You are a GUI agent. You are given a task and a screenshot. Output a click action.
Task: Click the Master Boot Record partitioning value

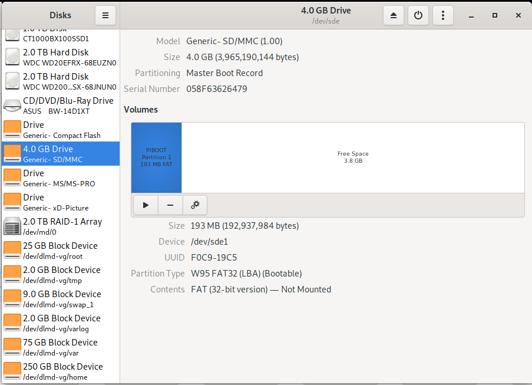coord(224,73)
